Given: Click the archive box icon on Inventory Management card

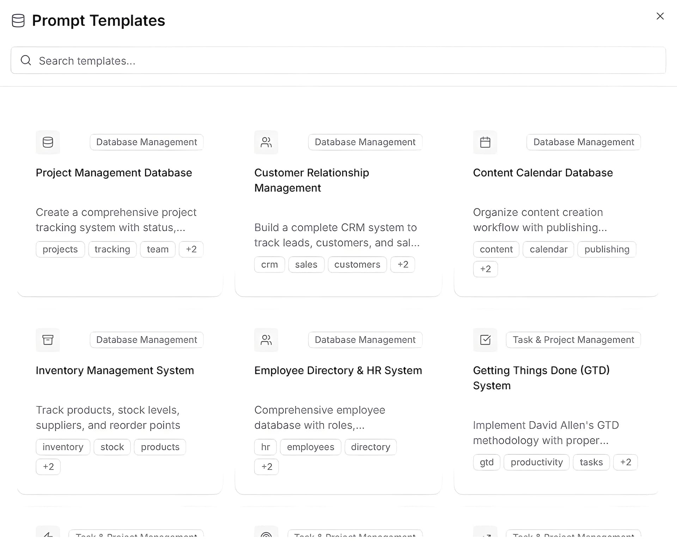Looking at the screenshot, I should pyautogui.click(x=48, y=340).
